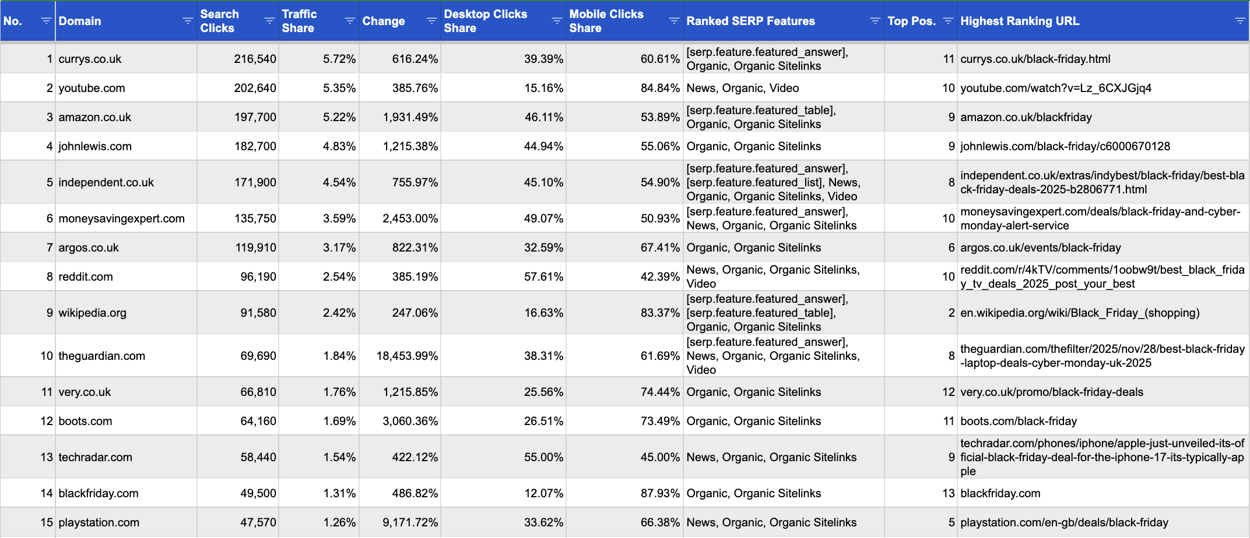Open Ranked SERP Features filter icon

pos(875,21)
